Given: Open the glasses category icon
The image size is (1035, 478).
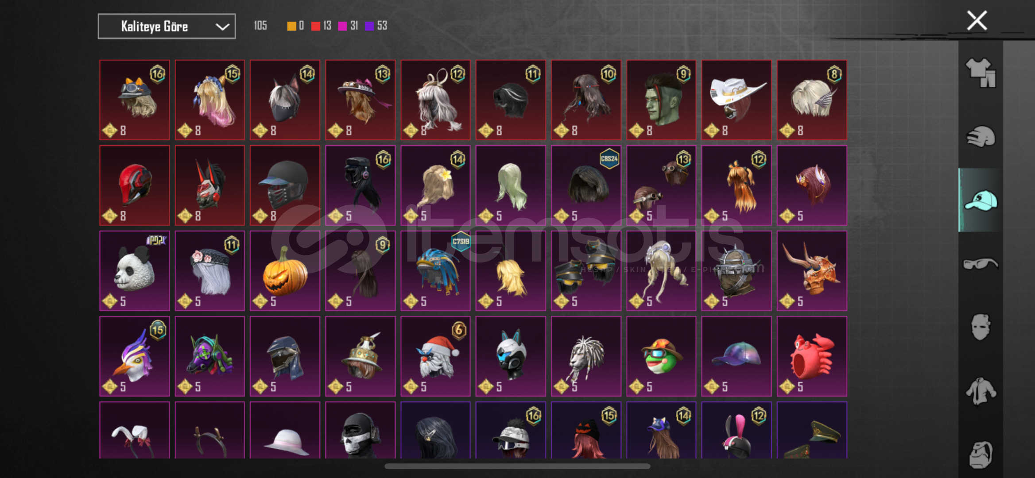Looking at the screenshot, I should [x=981, y=264].
